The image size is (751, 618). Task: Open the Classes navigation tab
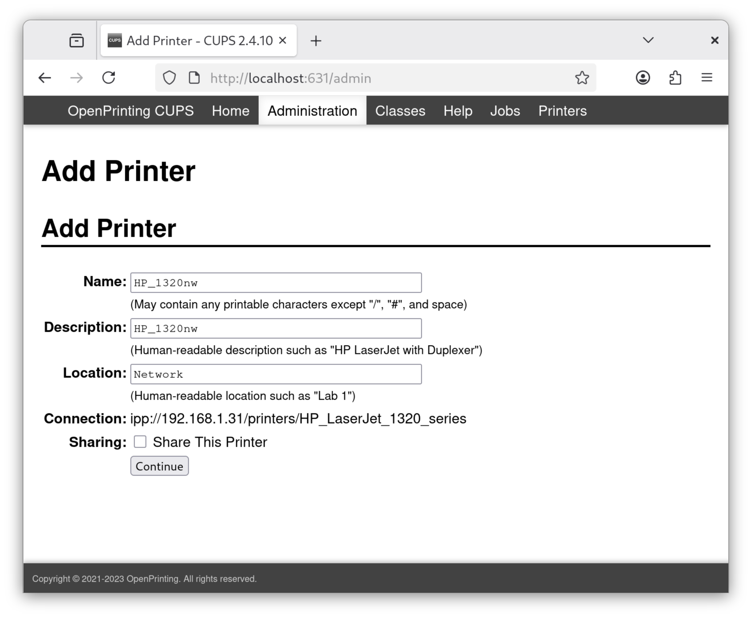[400, 111]
